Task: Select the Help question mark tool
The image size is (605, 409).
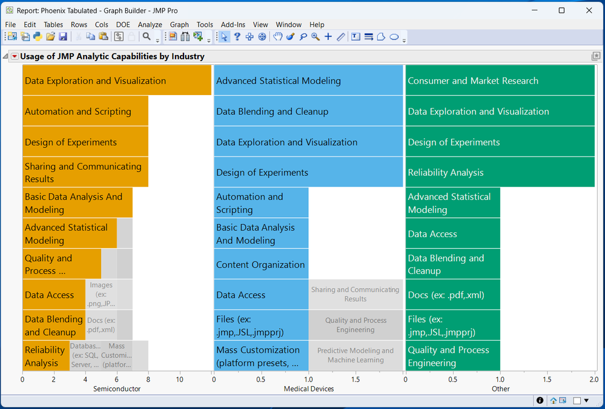Action: (x=237, y=37)
